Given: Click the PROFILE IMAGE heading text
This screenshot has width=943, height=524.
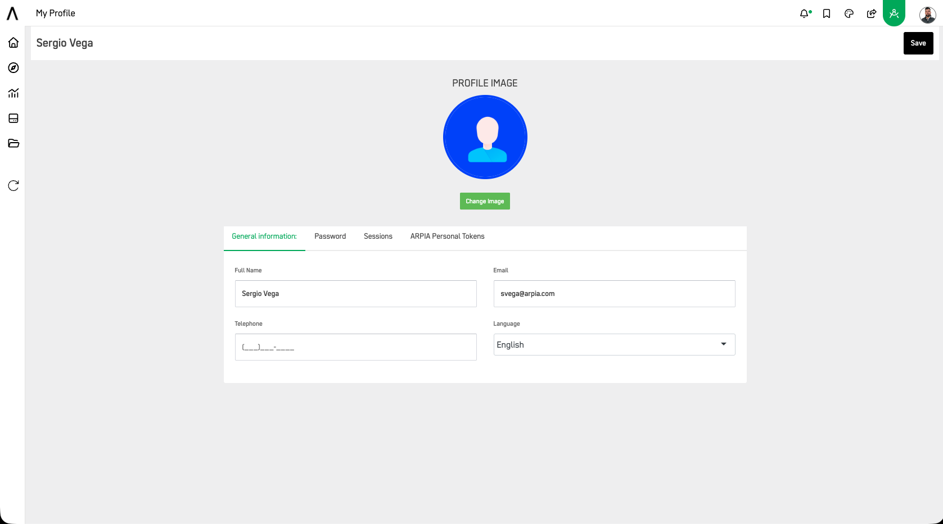Looking at the screenshot, I should [x=485, y=83].
